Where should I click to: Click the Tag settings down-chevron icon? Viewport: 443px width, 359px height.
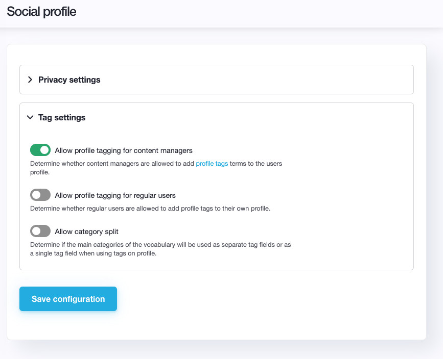pyautogui.click(x=30, y=117)
